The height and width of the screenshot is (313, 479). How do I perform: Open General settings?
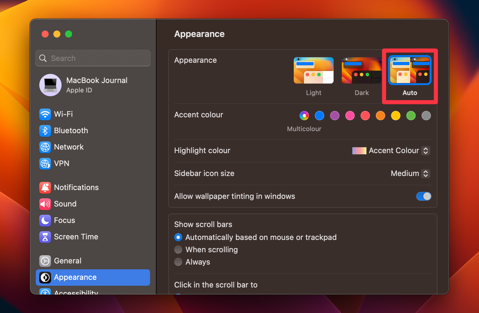[67, 261]
